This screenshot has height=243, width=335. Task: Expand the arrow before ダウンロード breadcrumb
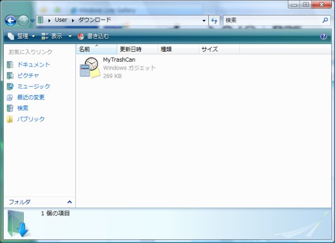tap(73, 20)
